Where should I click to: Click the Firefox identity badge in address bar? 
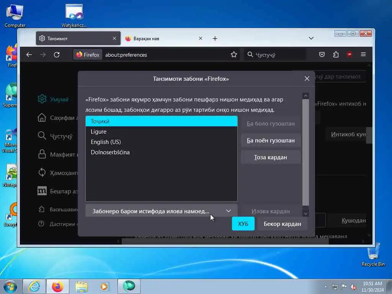click(88, 54)
